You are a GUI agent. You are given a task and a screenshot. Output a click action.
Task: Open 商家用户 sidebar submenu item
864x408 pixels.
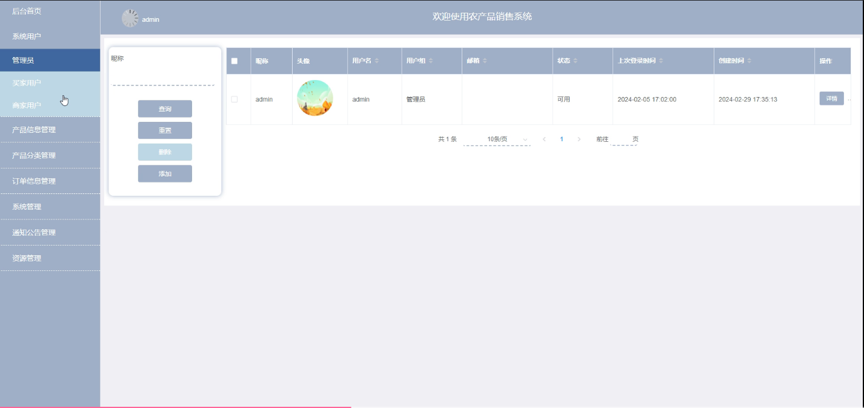(50, 105)
